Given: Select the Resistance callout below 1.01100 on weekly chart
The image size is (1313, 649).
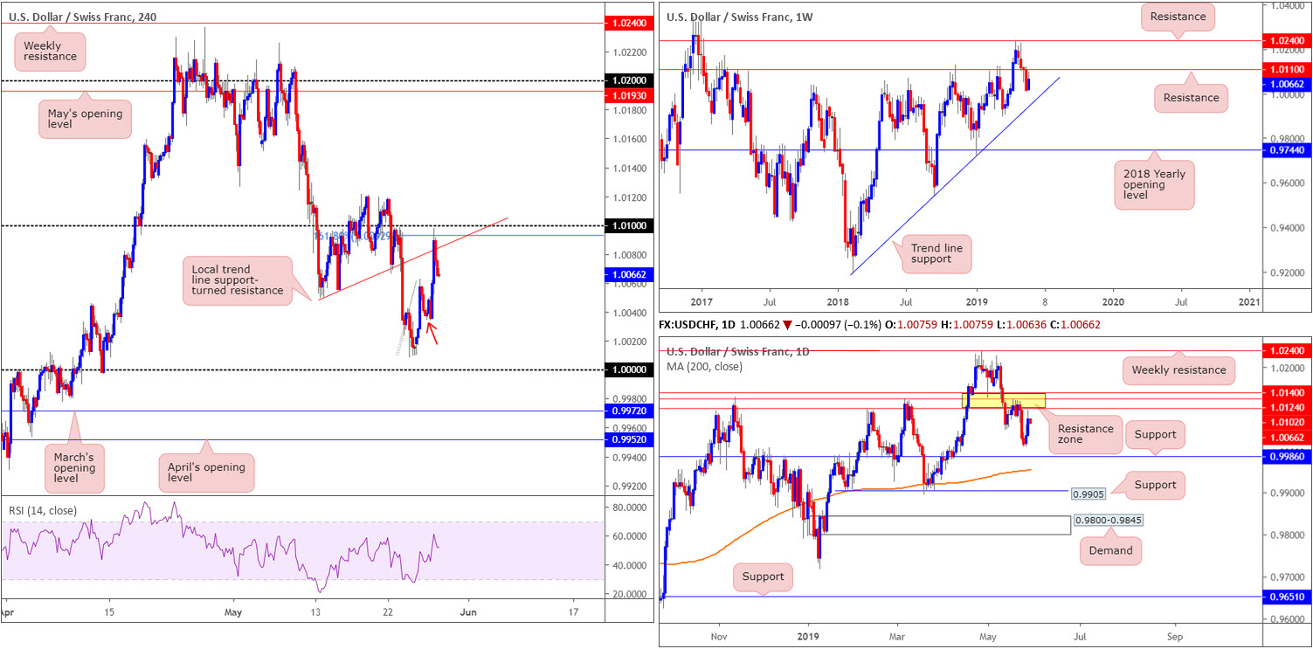Looking at the screenshot, I should (1191, 98).
